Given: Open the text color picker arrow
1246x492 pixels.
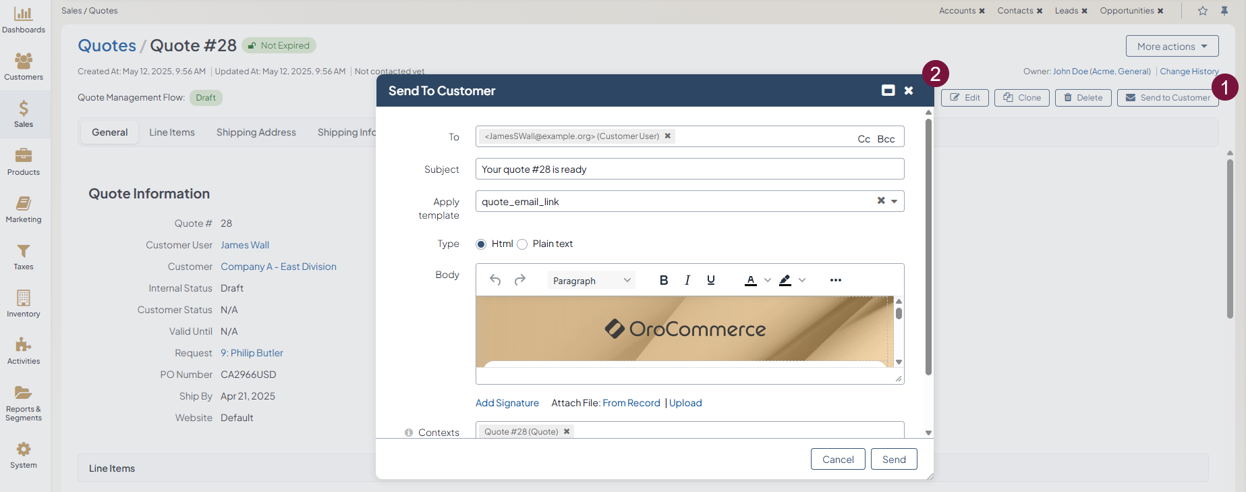Looking at the screenshot, I should (767, 280).
